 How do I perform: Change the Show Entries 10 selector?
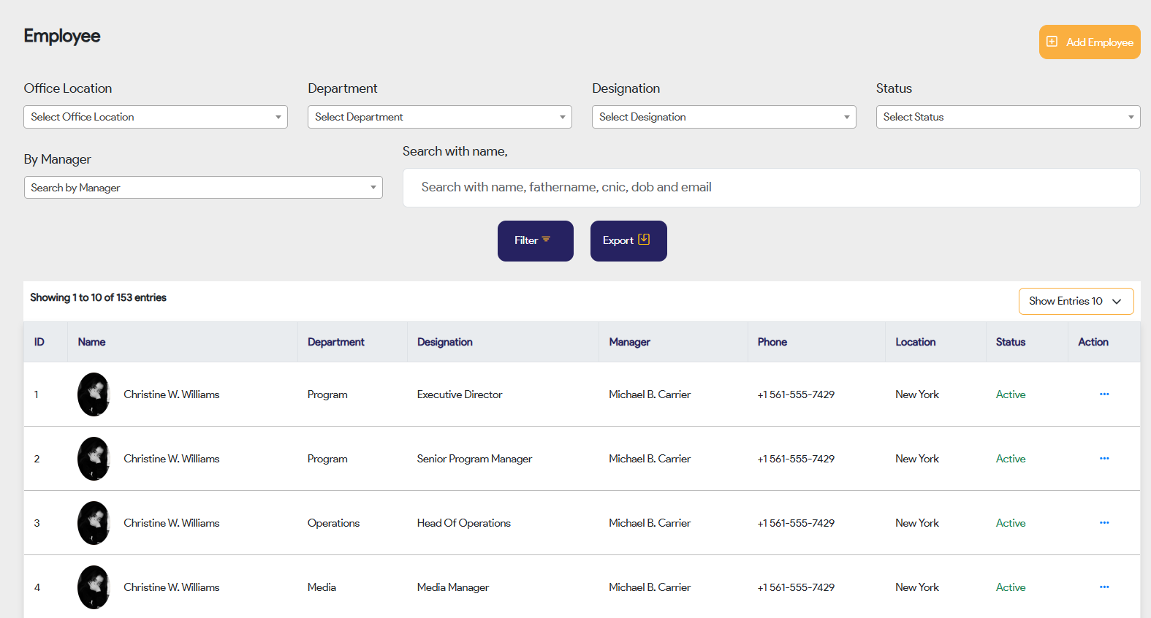click(x=1076, y=301)
